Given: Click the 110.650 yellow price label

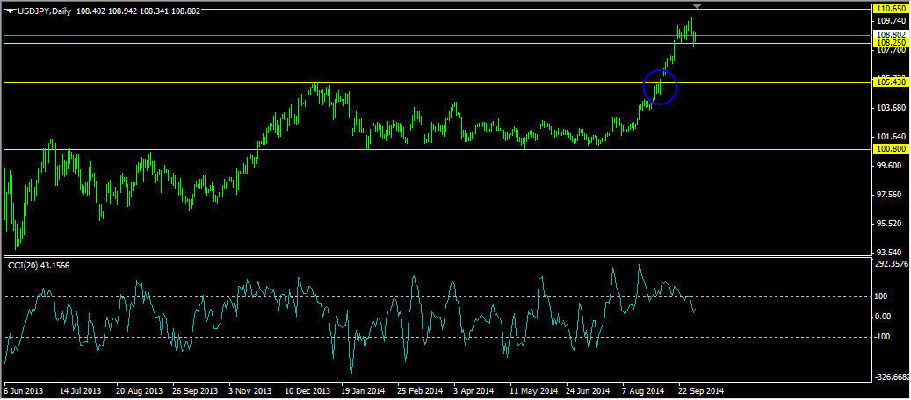Looking at the screenshot, I should coord(891,8).
